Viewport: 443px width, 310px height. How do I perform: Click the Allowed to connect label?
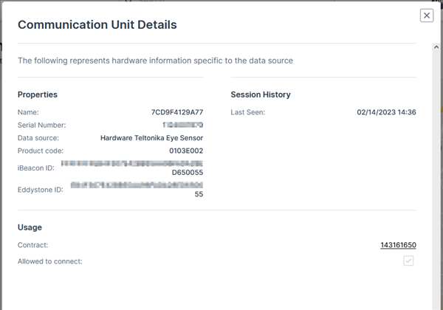(x=50, y=261)
